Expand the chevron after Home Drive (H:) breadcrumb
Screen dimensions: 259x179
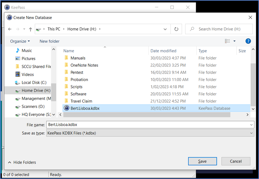[x=100, y=29]
